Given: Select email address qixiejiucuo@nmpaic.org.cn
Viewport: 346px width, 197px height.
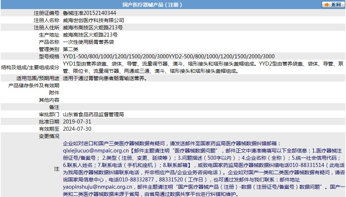Looking at the screenshot, I should 96,151.
